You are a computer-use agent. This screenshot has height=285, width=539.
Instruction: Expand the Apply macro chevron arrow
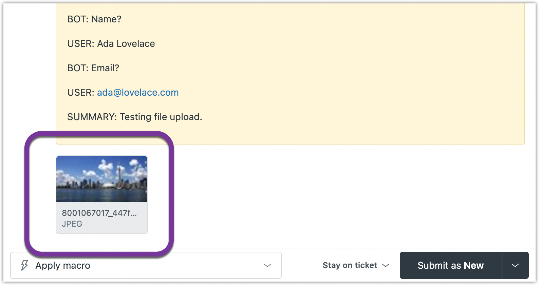[x=267, y=265]
